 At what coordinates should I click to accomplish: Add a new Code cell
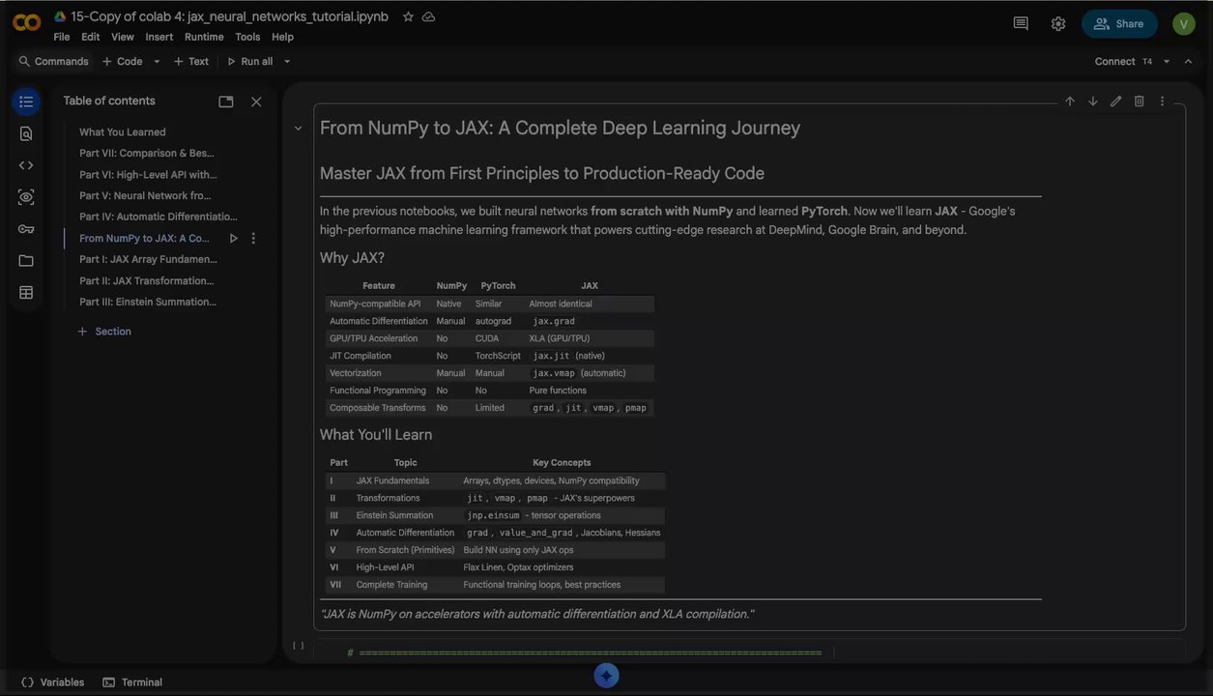[x=123, y=61]
